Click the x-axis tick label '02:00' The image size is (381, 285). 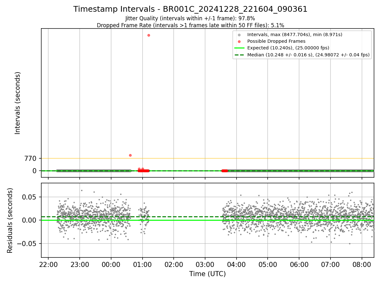point(174,264)
